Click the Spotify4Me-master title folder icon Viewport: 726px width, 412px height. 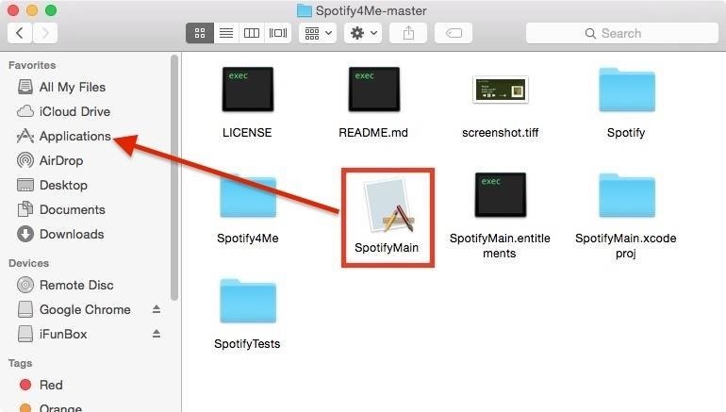coord(305,10)
